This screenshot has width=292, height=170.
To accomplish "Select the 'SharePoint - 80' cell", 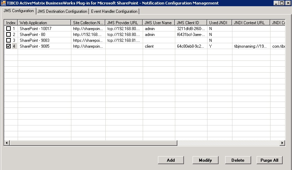I will (44, 34).
